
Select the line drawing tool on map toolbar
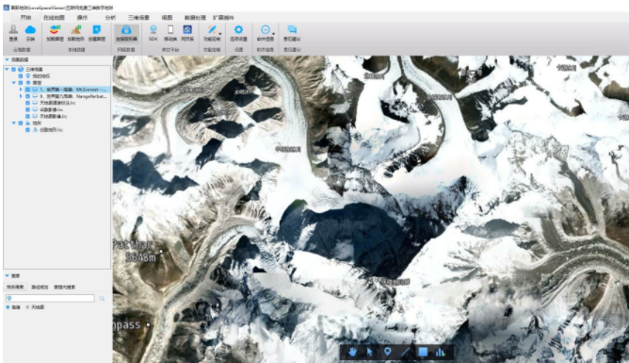click(405, 353)
